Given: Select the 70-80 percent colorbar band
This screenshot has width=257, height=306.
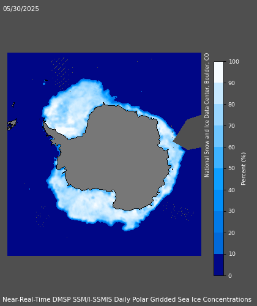Looking at the screenshot, I should [218, 115].
